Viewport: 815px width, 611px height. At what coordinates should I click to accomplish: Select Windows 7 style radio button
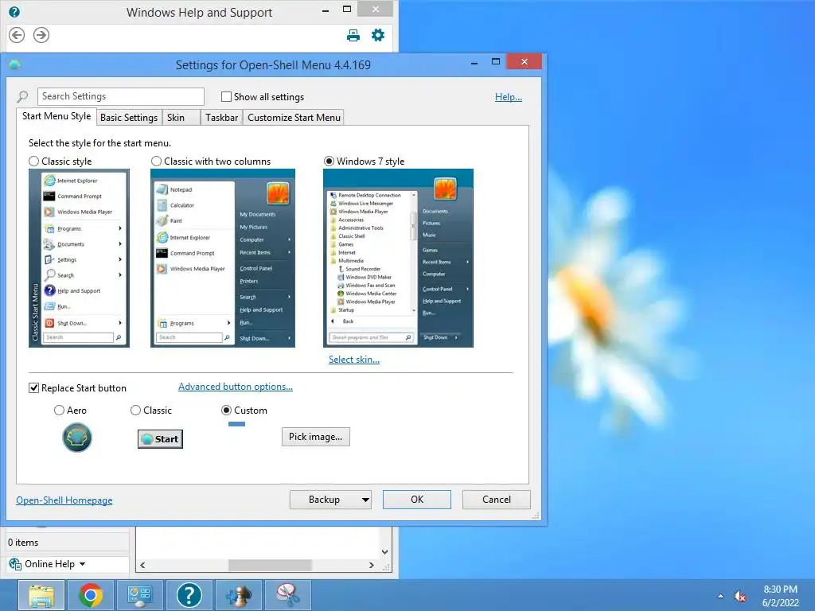coord(329,162)
